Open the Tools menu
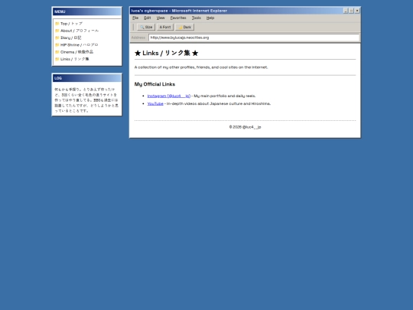Image resolution: width=413 pixels, height=310 pixels. [197, 18]
